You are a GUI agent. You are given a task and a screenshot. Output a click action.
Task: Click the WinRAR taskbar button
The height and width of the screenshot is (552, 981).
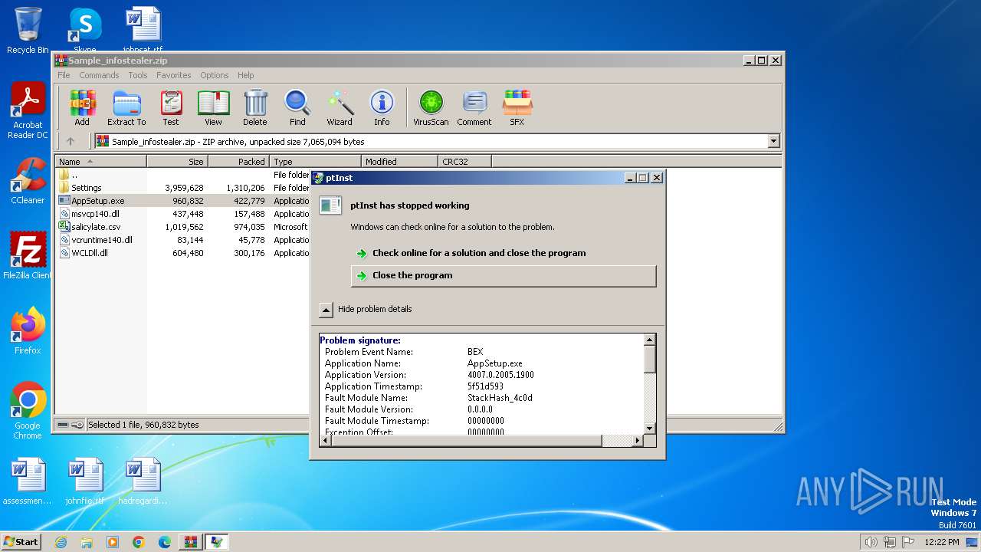(x=191, y=542)
